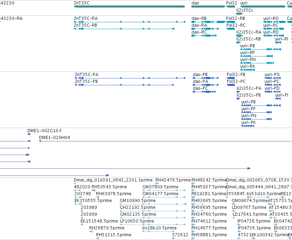
Task: Open the yuri-RK transcript
Action: (x=247, y=70)
